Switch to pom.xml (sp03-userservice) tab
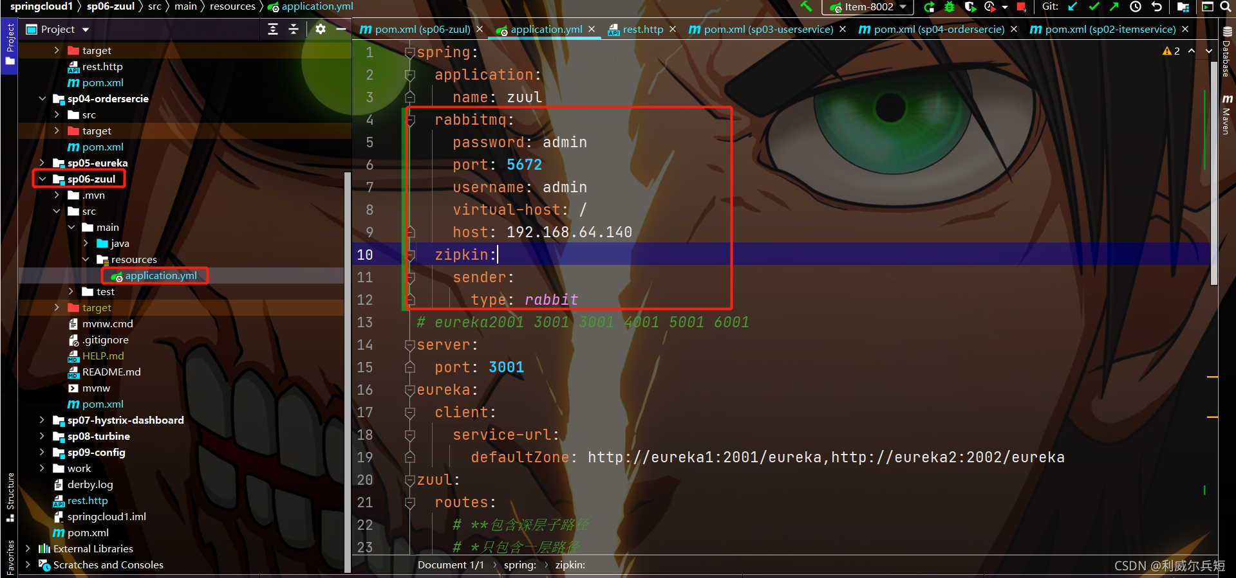1236x578 pixels. 761,29
